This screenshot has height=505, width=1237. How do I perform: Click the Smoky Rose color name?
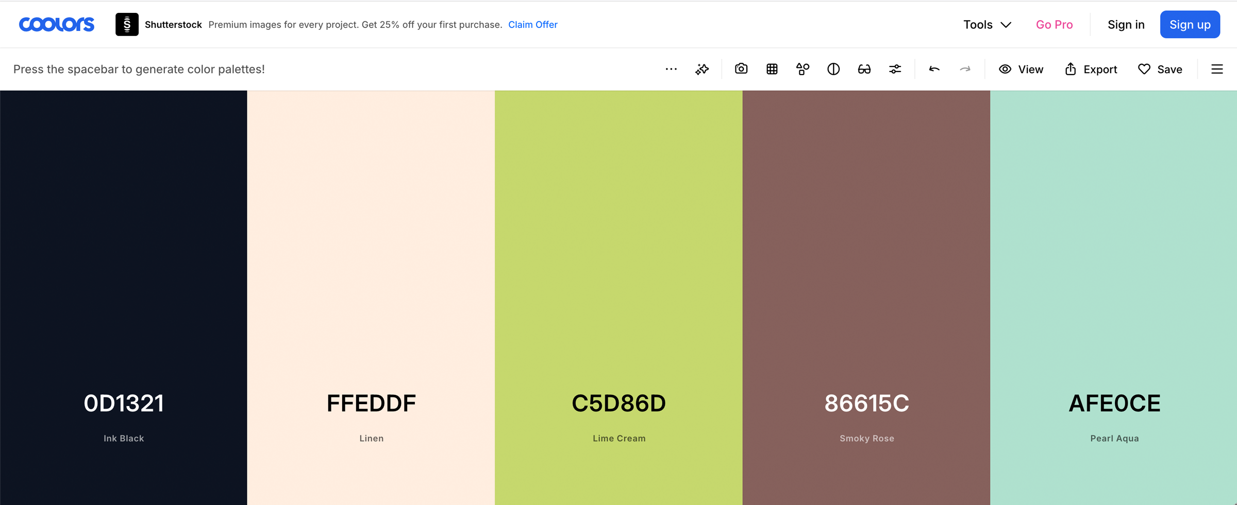[x=867, y=438]
